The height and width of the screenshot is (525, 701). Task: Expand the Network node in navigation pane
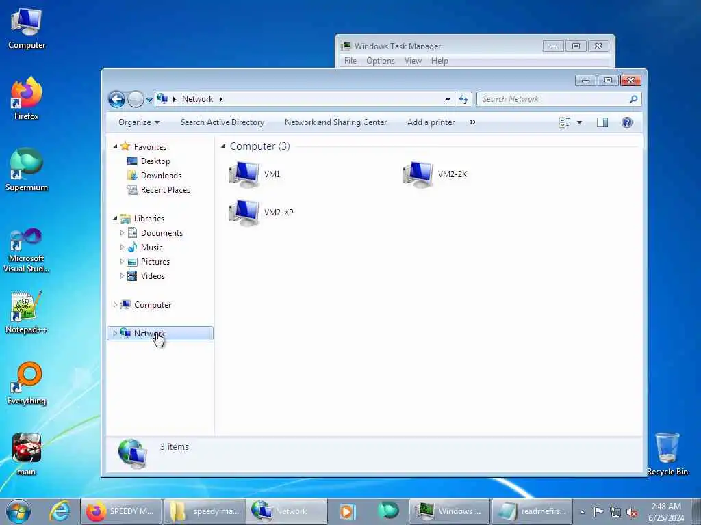click(115, 333)
